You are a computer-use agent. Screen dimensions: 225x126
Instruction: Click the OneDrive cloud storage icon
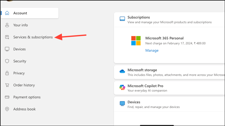tap(122, 71)
